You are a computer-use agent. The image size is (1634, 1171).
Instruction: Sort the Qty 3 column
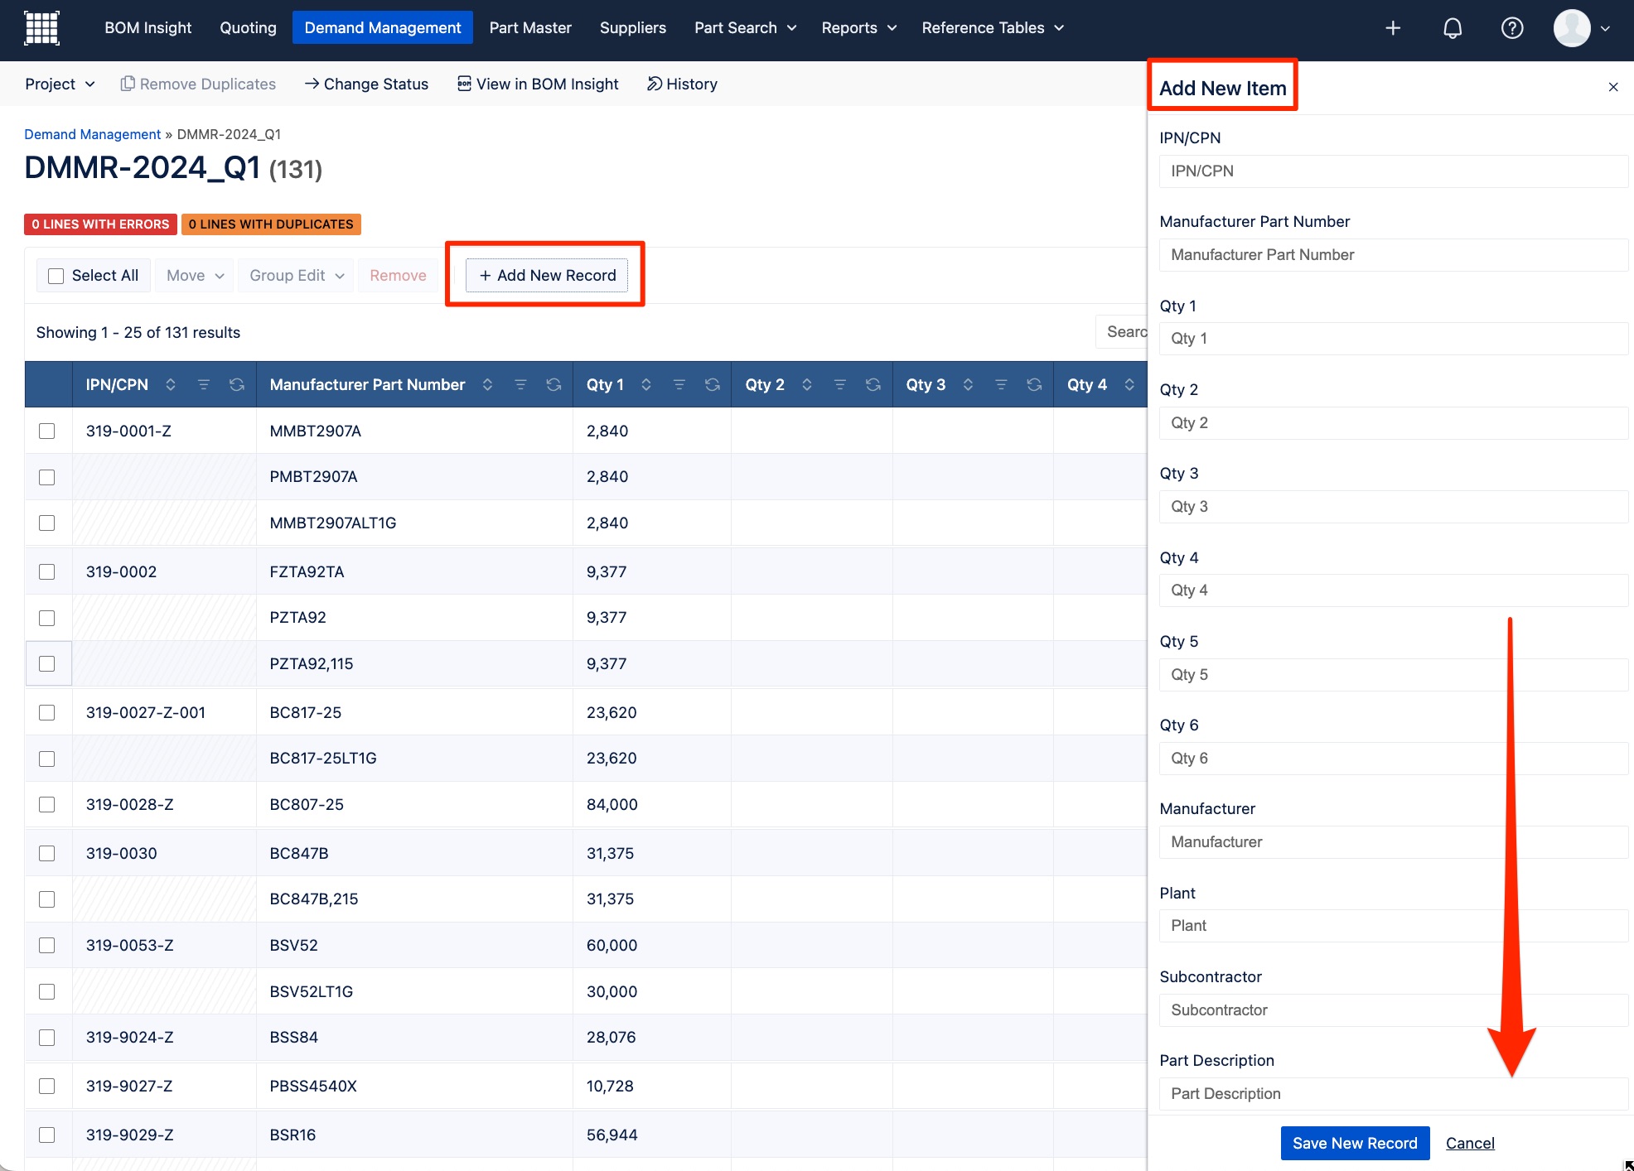coord(968,384)
